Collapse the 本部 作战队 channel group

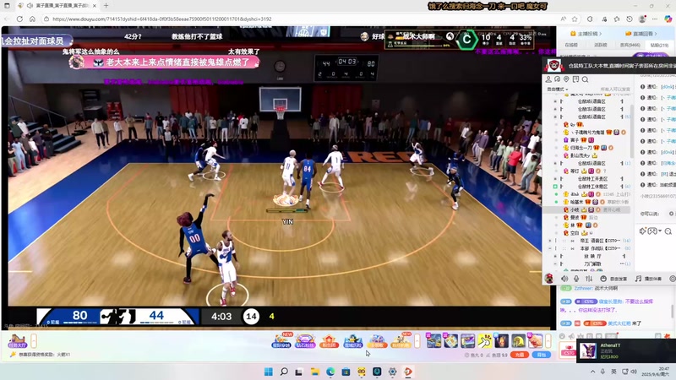point(550,248)
